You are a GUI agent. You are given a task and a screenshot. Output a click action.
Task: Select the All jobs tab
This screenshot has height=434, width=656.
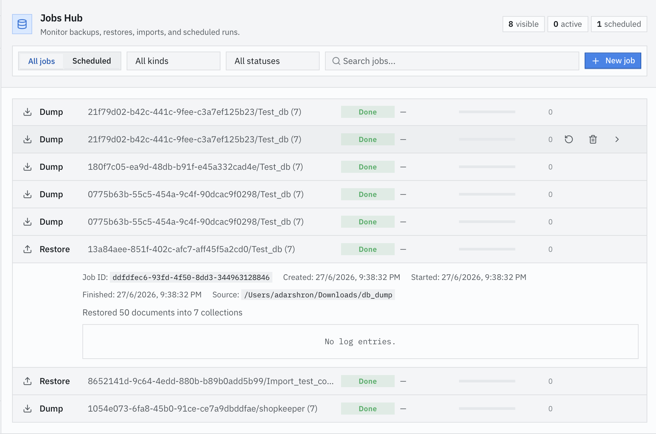(x=42, y=61)
